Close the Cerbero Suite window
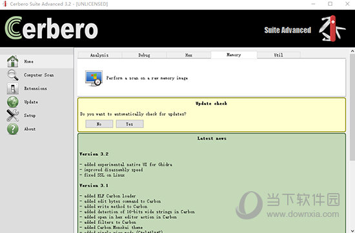 point(347,4)
